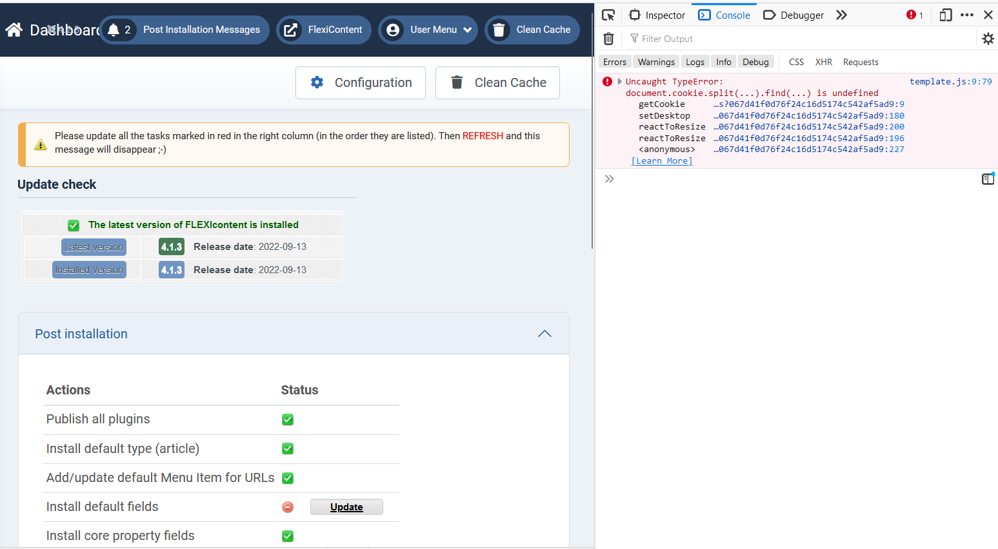This screenshot has height=549, width=998.
Task: Collapse the Uncaught TypeError disclosure triangle
Action: pos(620,81)
